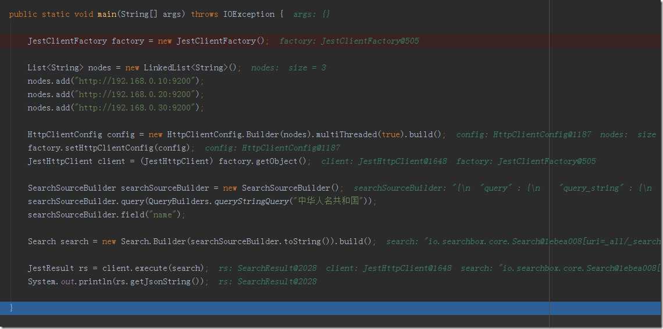The image size is (663, 329).
Task: Click 'Search.Builder' in the search declaration
Action: (x=153, y=241)
